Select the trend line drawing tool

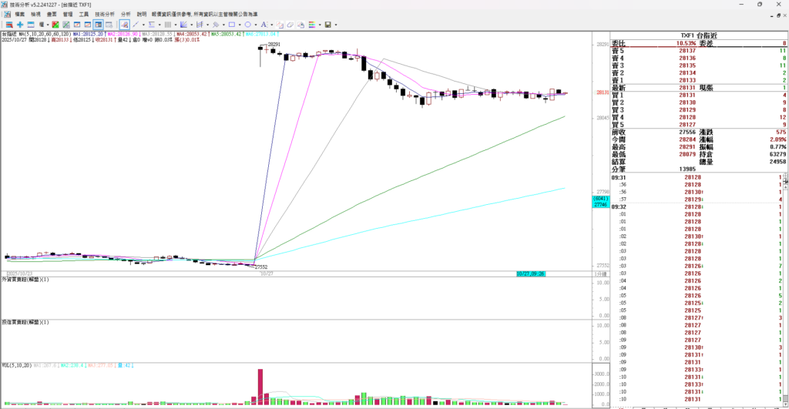click(x=135, y=25)
